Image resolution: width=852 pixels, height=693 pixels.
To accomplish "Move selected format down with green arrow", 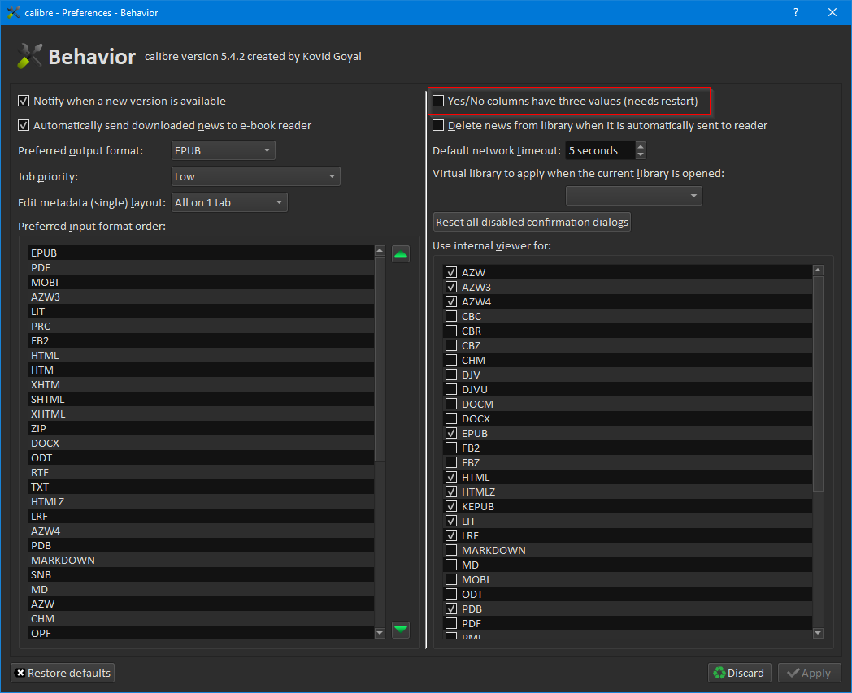I will (400, 629).
